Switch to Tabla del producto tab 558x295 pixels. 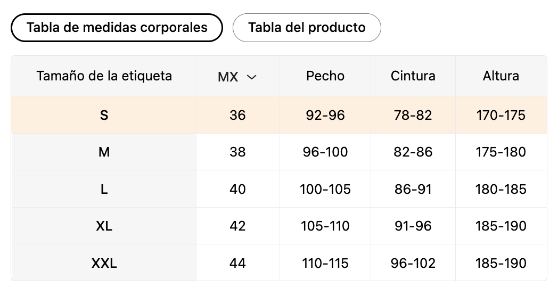pos(307,28)
